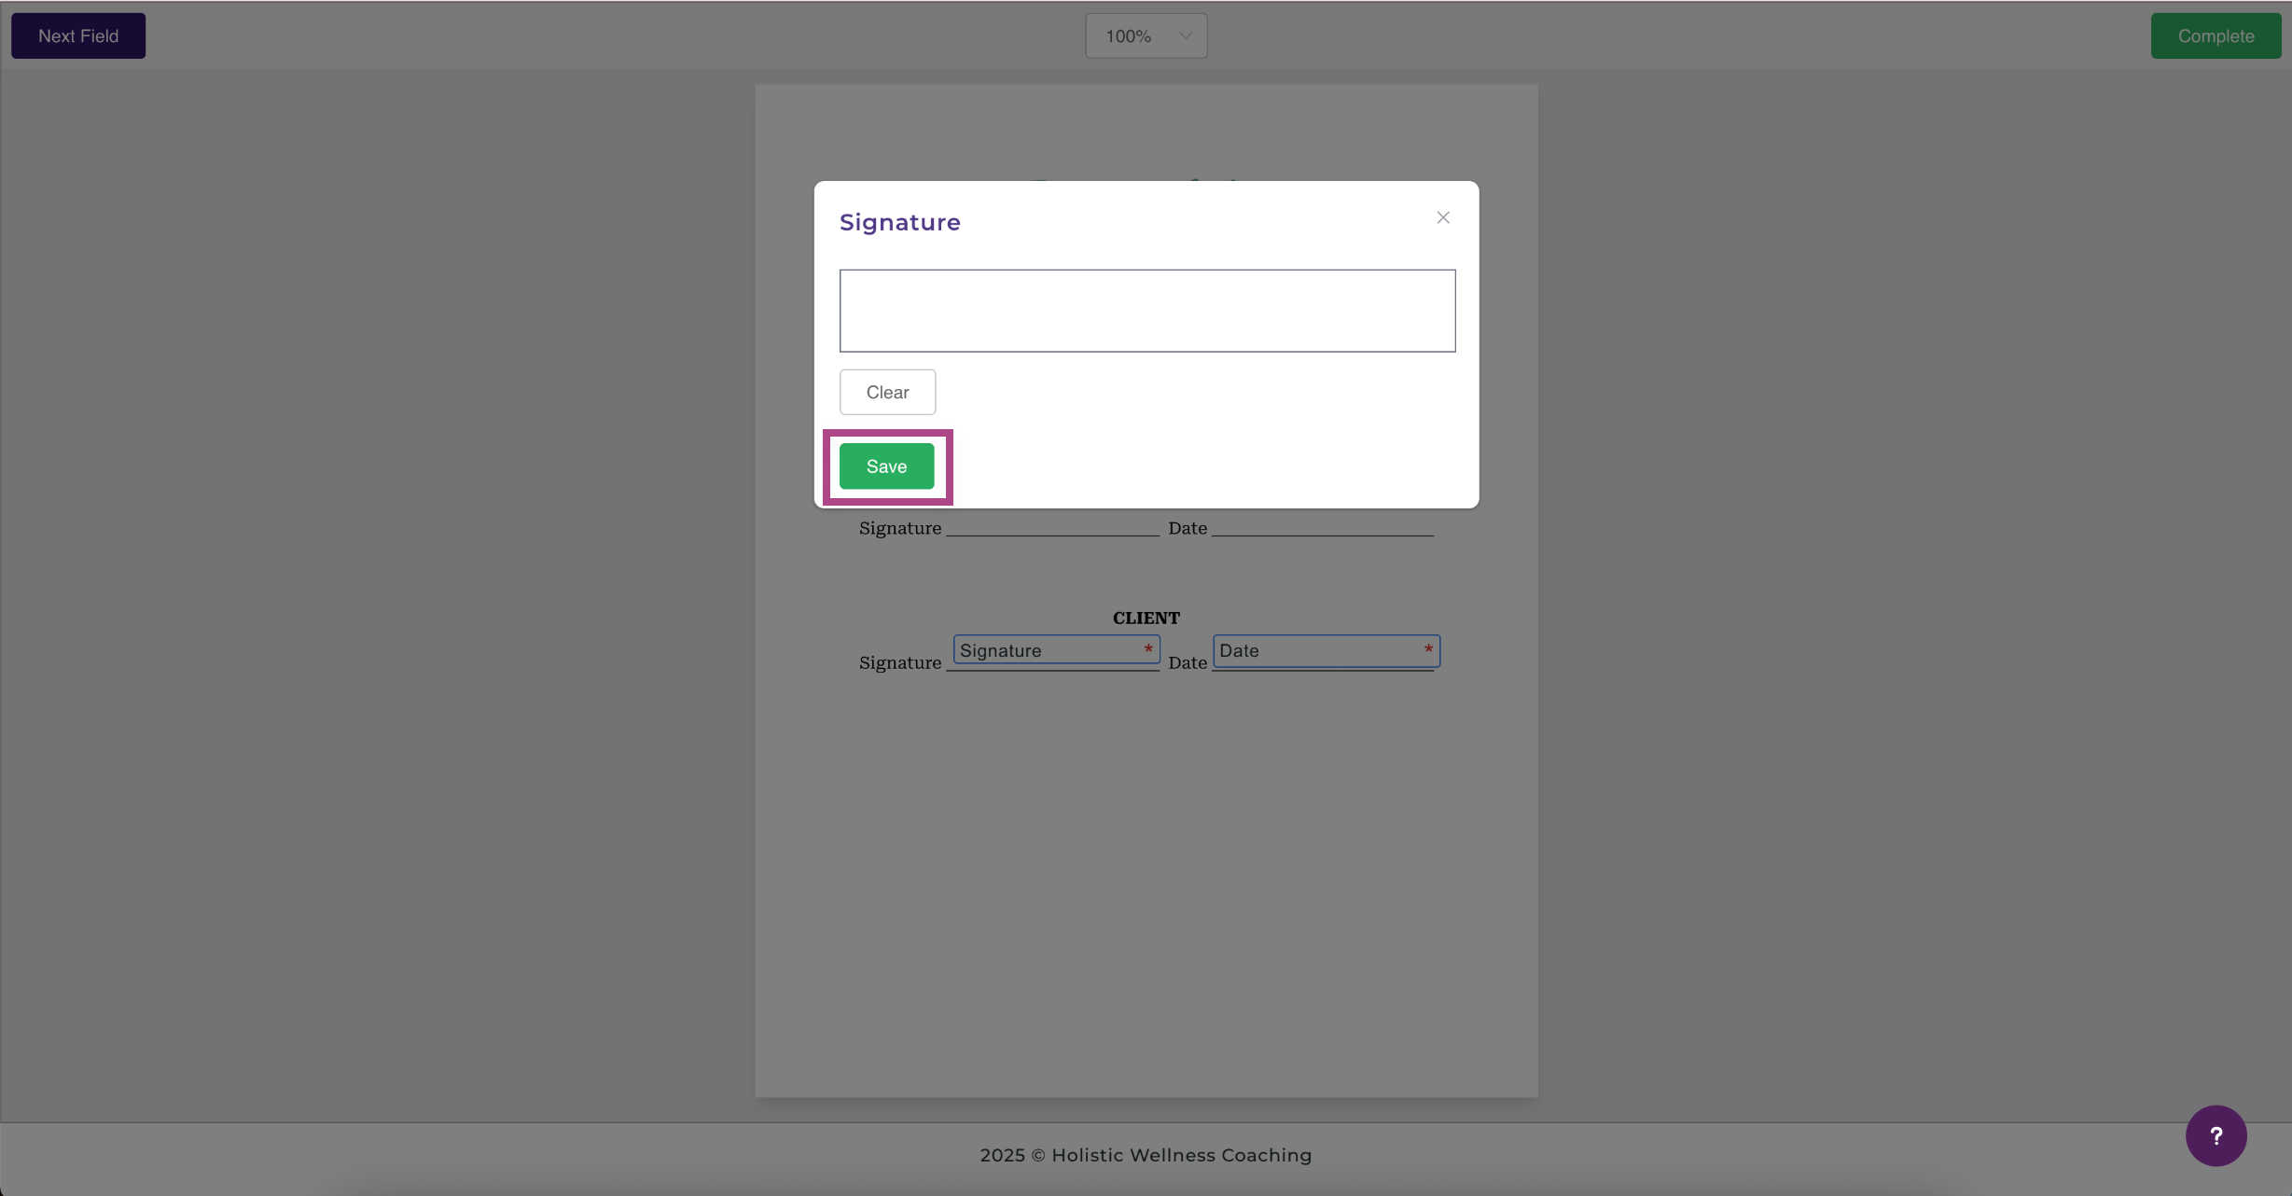
Task: Close the Signature dialog with X
Action: (x=1442, y=217)
